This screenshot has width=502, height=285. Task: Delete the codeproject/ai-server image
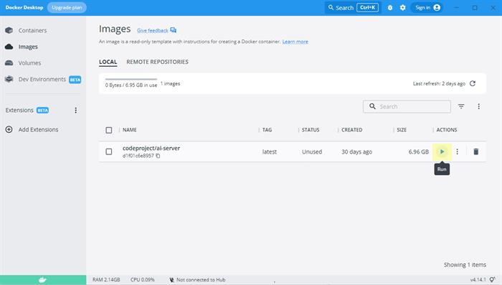click(x=475, y=151)
